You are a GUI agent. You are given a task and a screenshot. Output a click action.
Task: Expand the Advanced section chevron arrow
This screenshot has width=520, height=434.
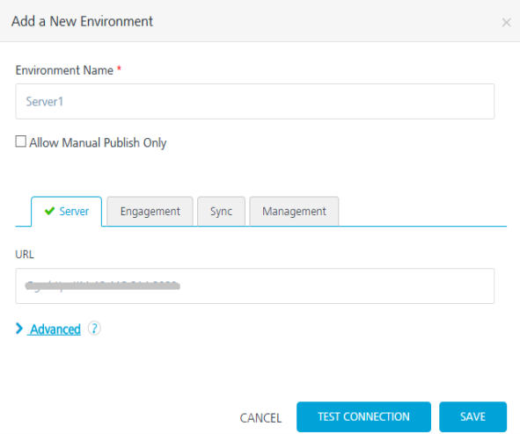[x=19, y=329]
